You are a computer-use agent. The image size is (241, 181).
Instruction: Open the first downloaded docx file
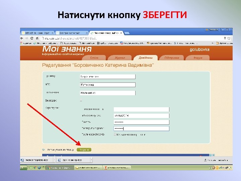coord(36,160)
